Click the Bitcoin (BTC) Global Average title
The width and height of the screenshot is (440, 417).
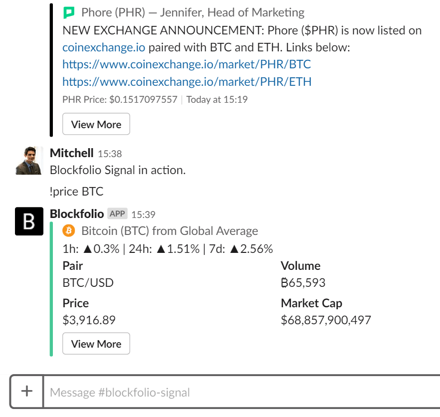tap(170, 231)
